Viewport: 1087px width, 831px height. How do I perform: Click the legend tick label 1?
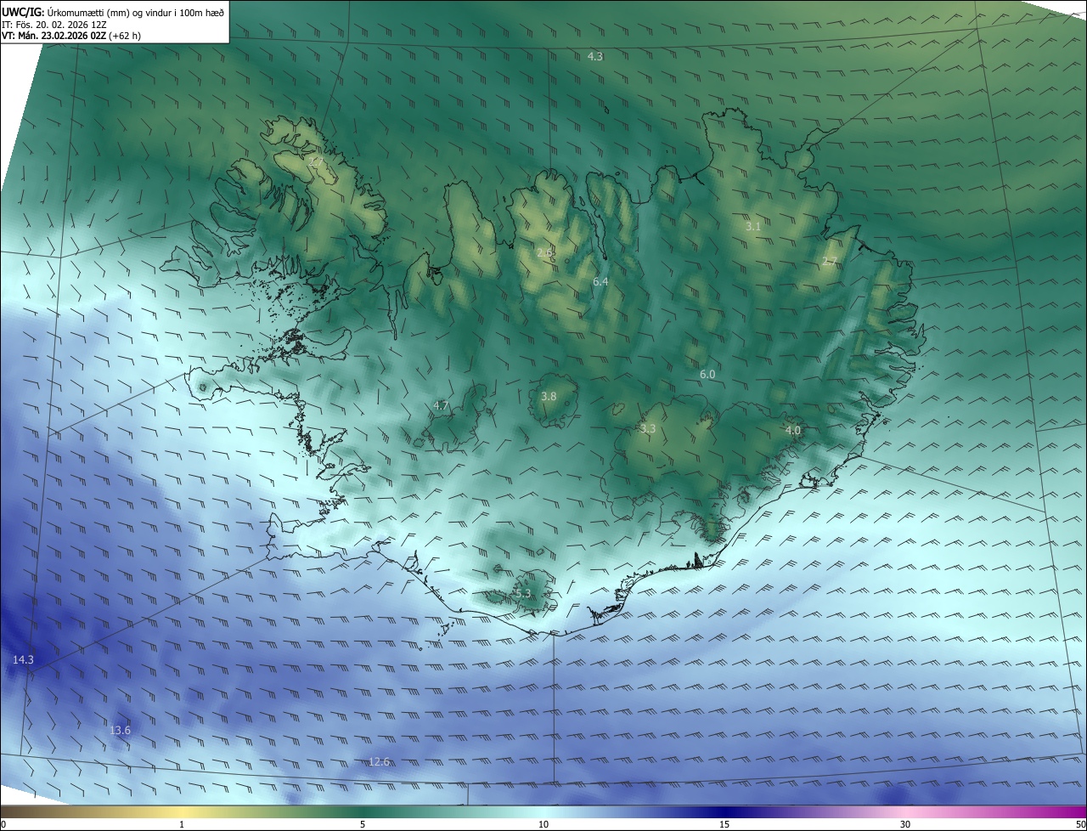182,824
